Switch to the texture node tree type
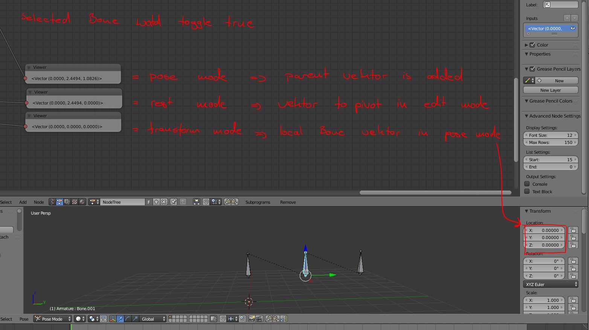This screenshot has height=330, width=589. point(75,202)
